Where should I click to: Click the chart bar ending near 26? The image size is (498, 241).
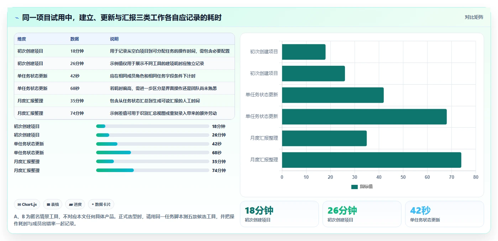click(x=313, y=74)
